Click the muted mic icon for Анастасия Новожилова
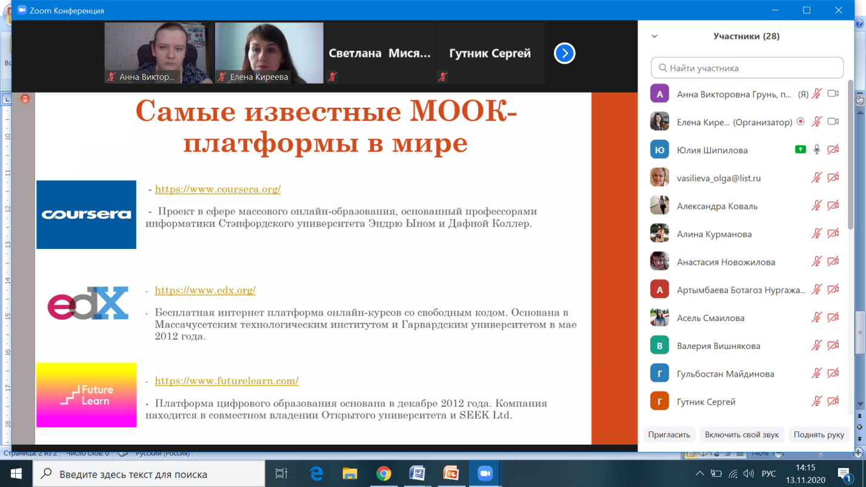Screen dimensions: 866x487 pyautogui.click(x=817, y=262)
